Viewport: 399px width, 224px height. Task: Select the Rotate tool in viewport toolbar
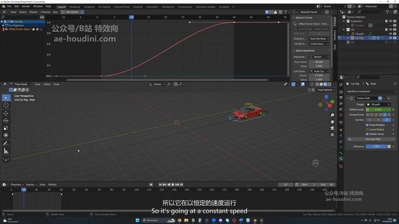click(x=6, y=121)
